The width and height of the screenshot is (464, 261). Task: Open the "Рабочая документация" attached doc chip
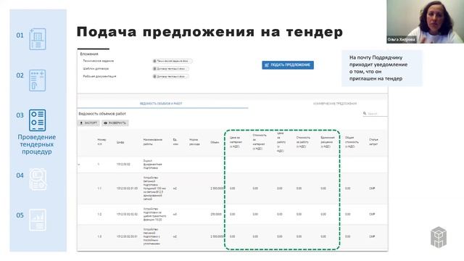point(171,76)
